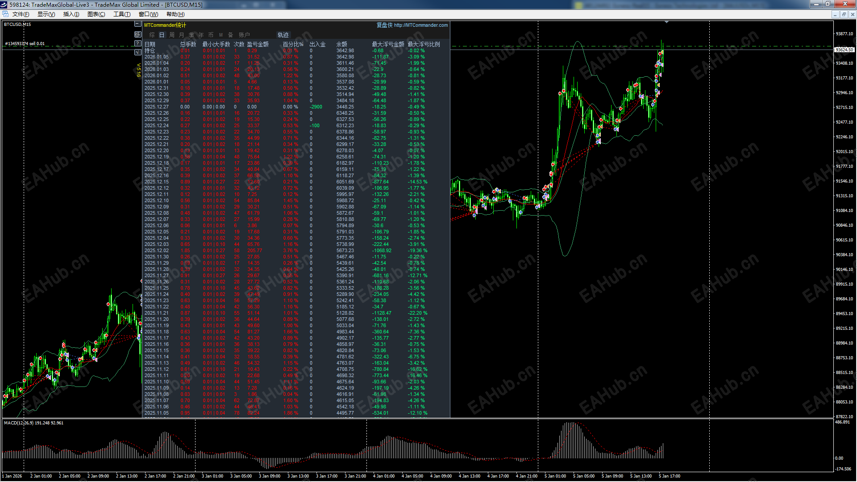Click the MetaTrader chart icon in menu bar
Viewport: 857px width, 482px height.
[x=5, y=14]
